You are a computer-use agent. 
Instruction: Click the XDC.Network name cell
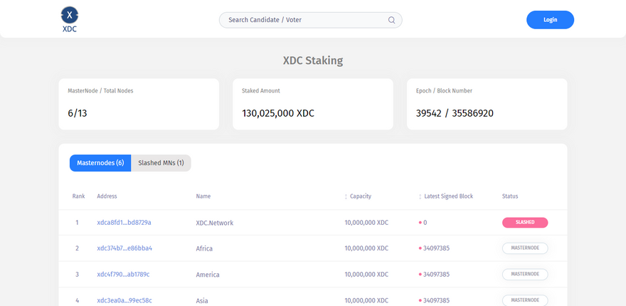pos(215,223)
